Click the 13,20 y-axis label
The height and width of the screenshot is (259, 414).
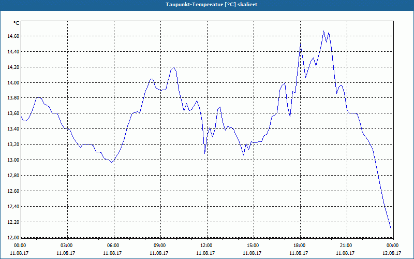[13, 145]
